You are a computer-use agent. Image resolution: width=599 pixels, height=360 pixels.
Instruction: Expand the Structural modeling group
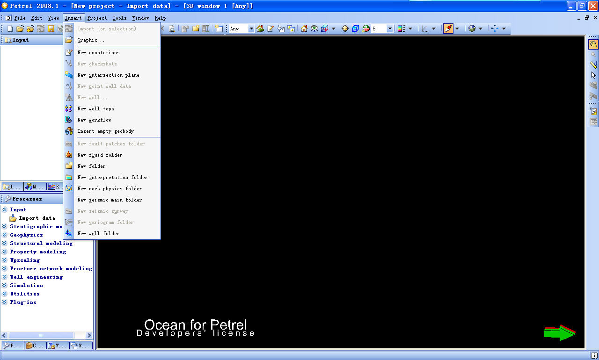pyautogui.click(x=4, y=244)
